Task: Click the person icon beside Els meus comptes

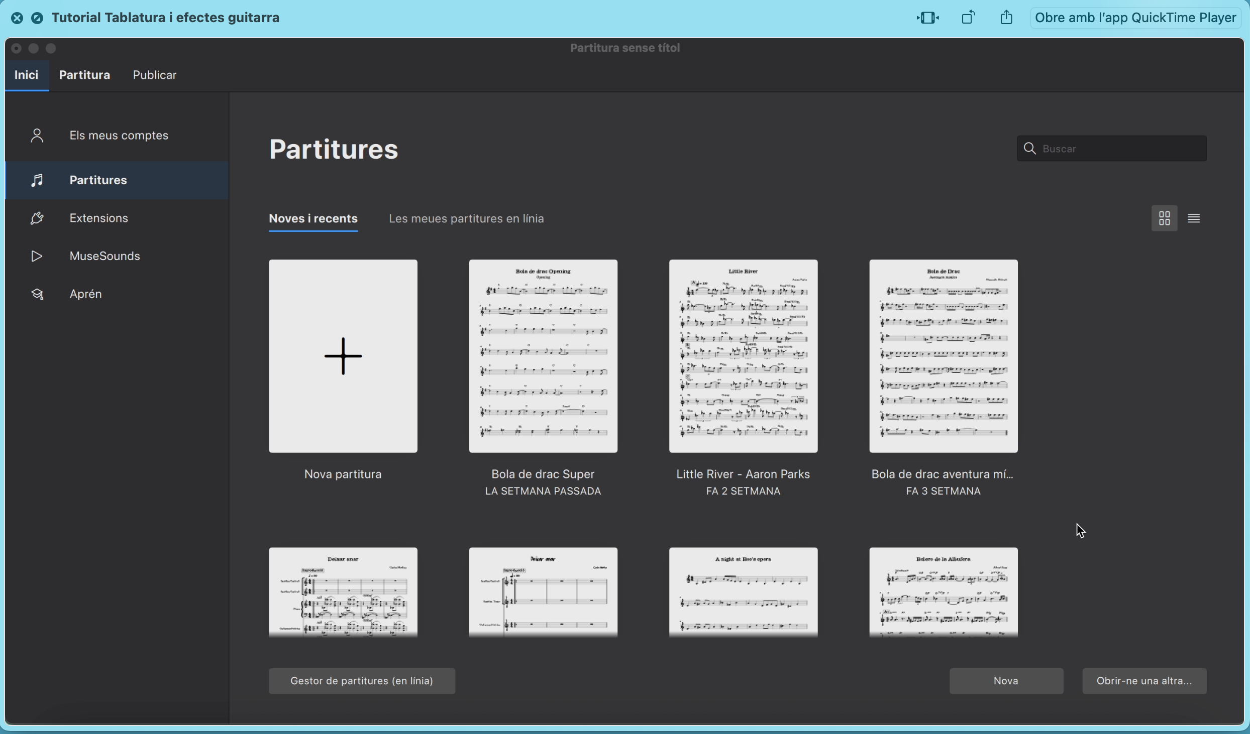Action: (x=37, y=136)
